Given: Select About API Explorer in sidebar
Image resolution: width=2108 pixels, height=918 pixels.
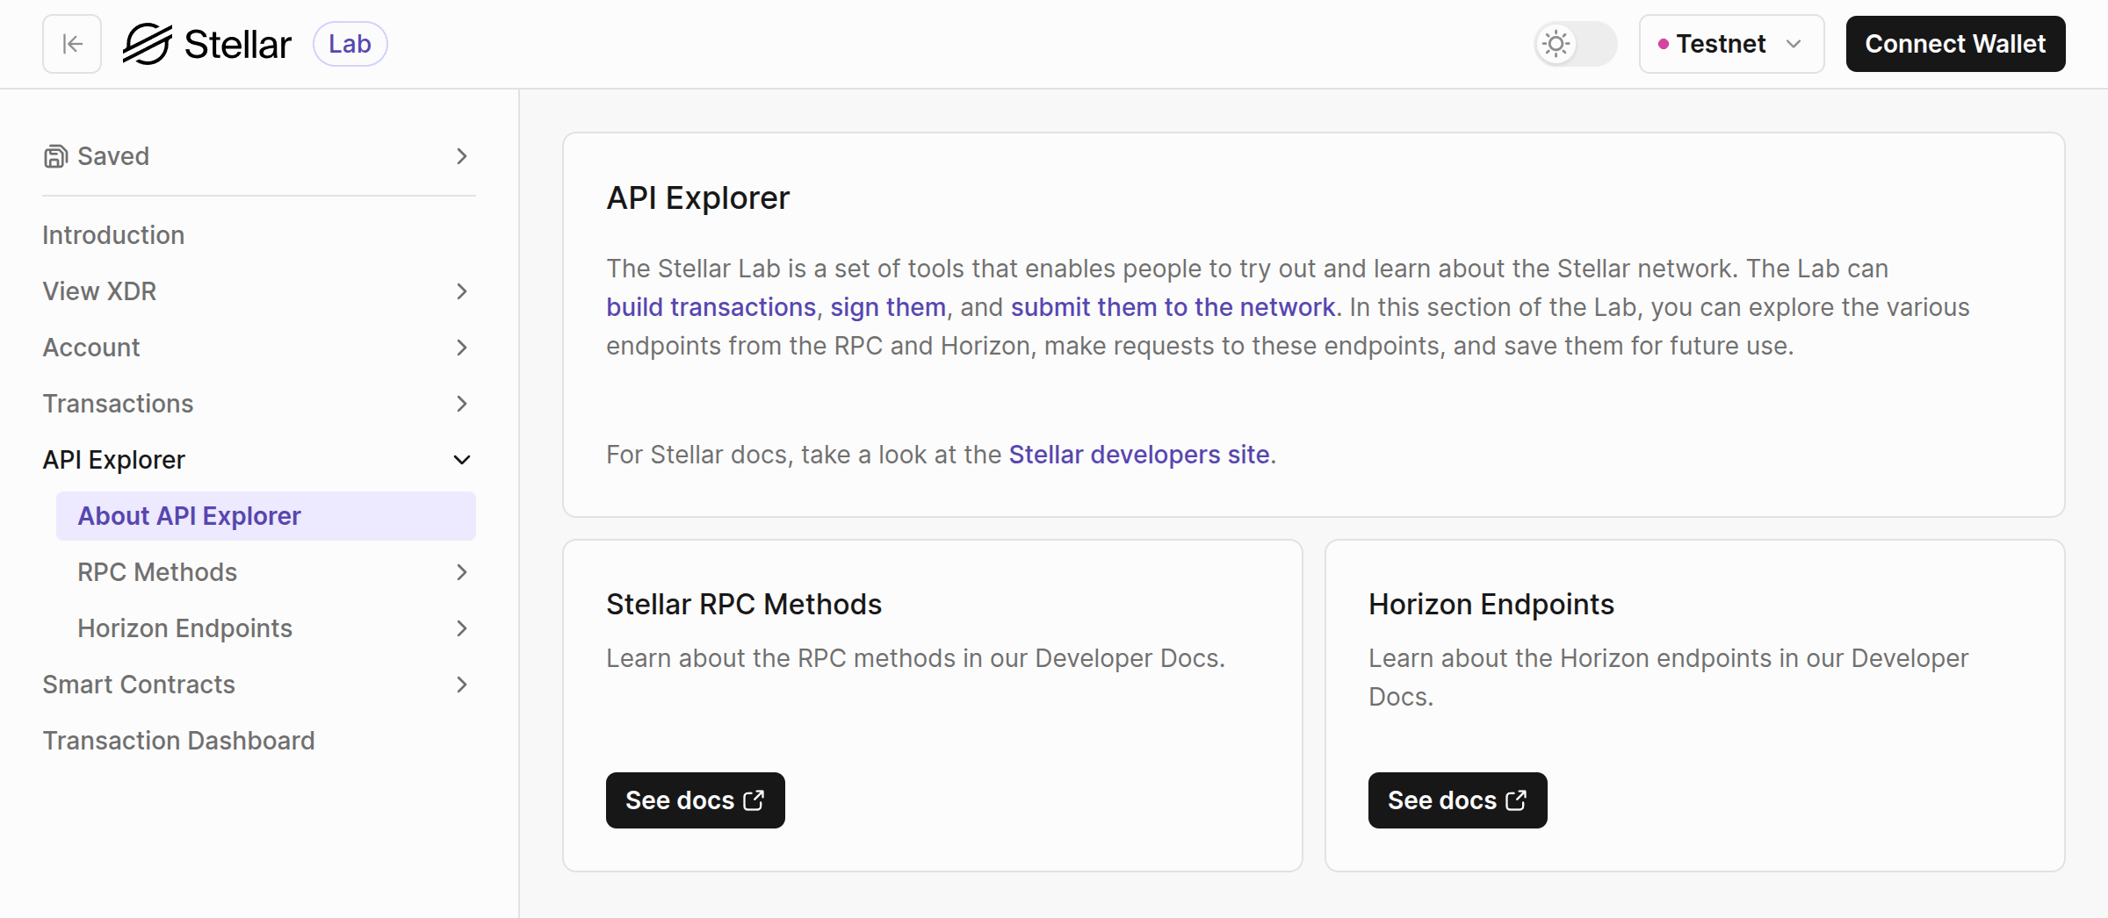Looking at the screenshot, I should coord(190,516).
